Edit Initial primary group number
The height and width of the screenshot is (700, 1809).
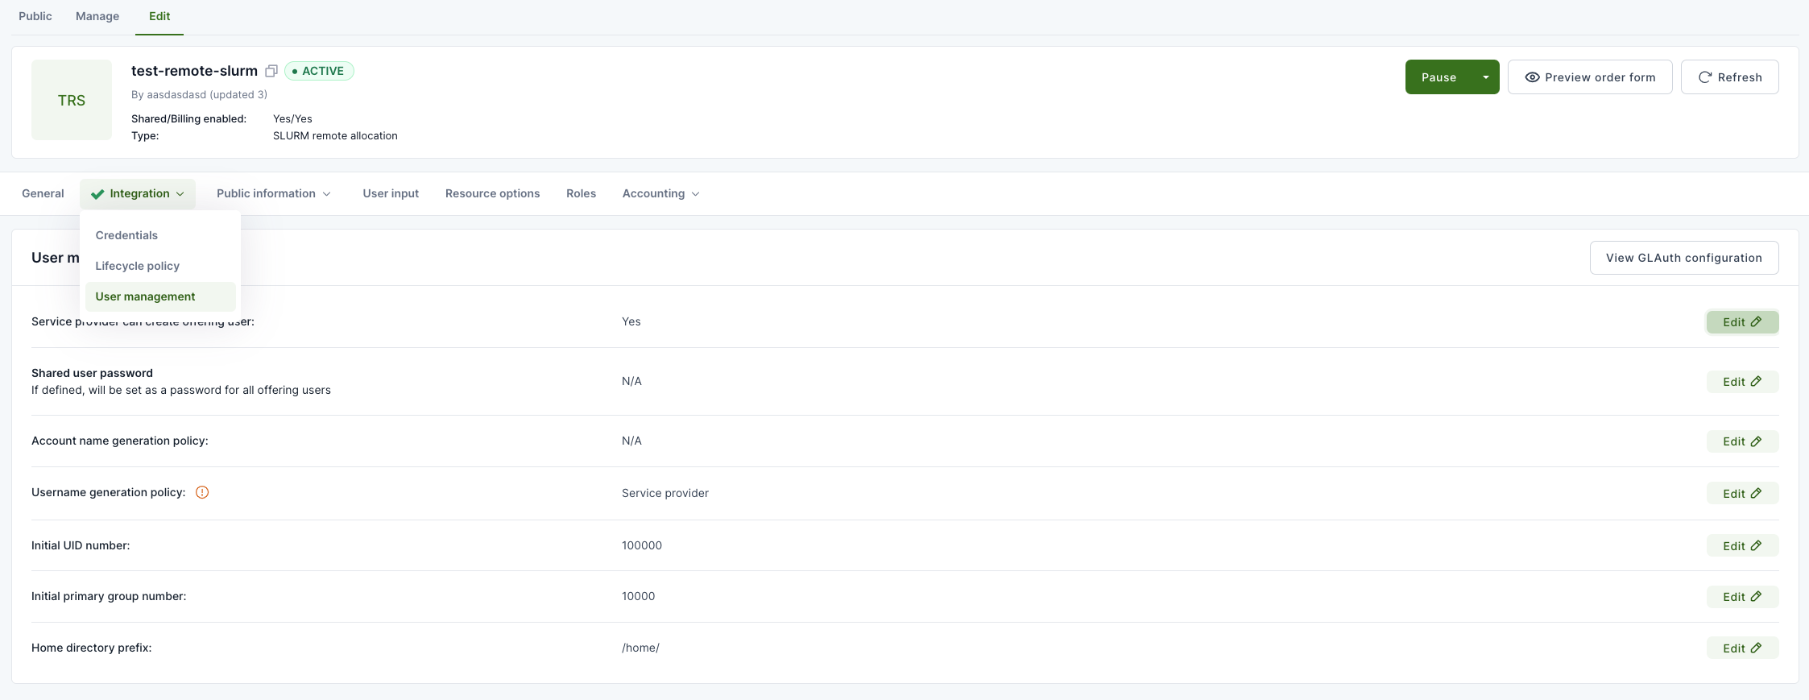click(x=1741, y=597)
